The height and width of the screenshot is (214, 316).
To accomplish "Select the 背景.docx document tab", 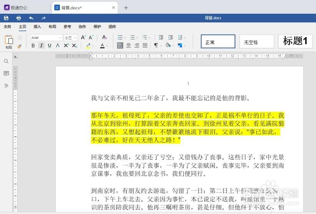I will pos(84,8).
